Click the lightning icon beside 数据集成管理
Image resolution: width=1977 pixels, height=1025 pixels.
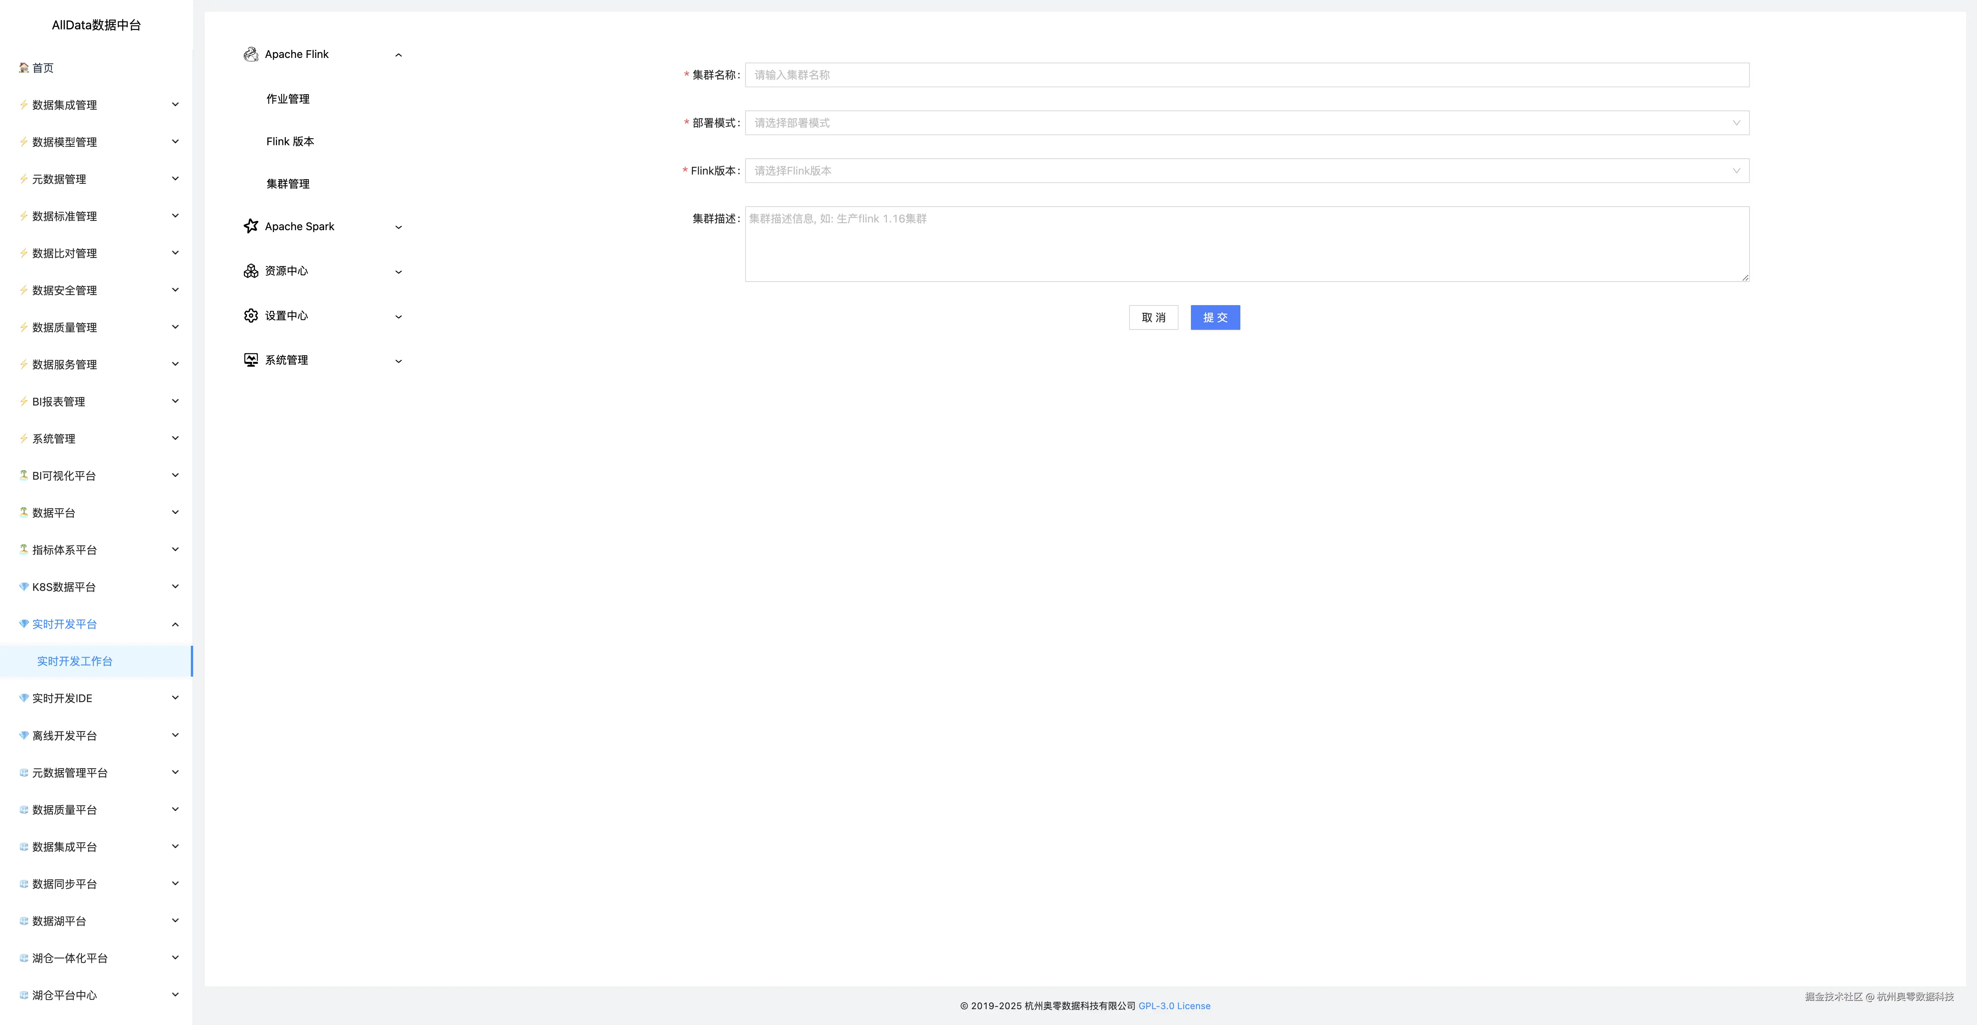24,105
